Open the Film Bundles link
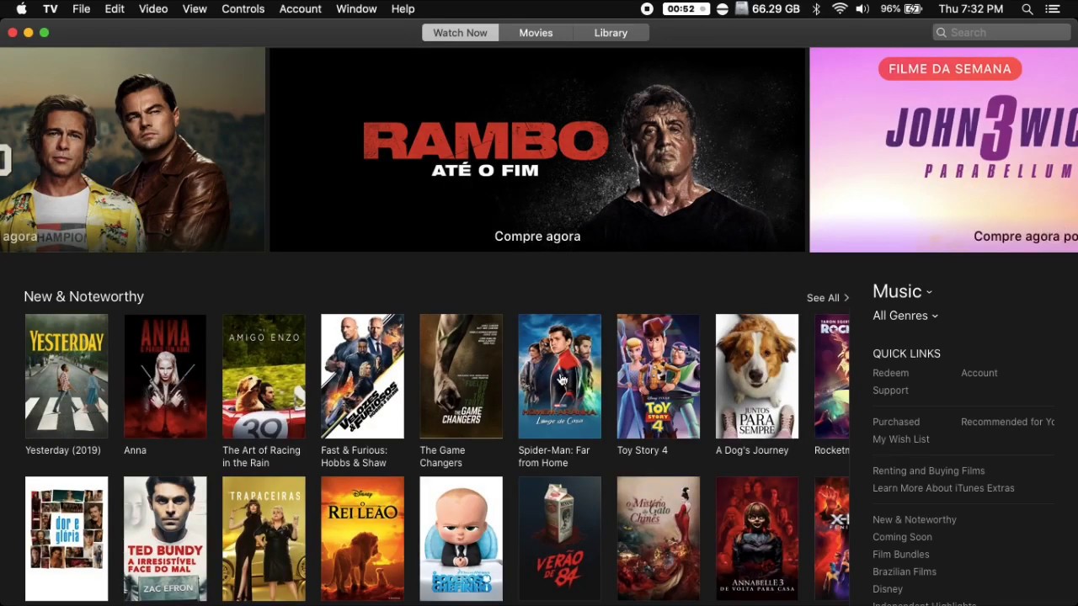1078x606 pixels. point(901,555)
